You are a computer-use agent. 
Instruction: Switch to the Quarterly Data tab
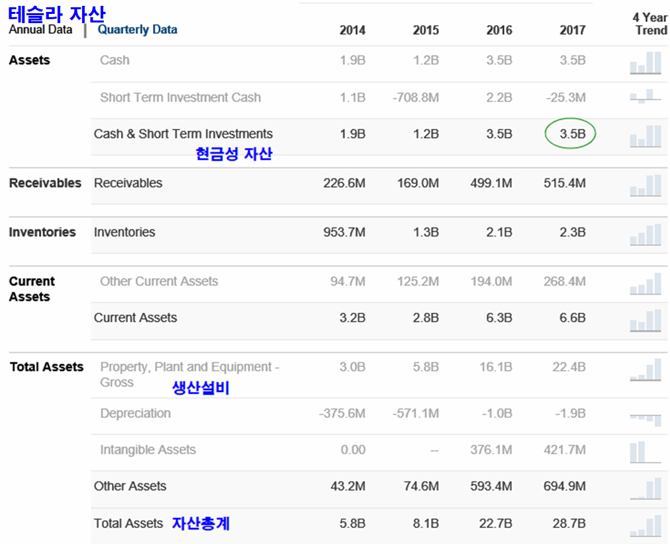[137, 29]
